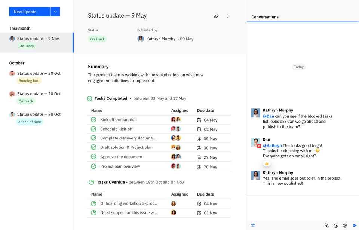
Task: Toggle the eye visibility icon in chat
Action: (x=253, y=225)
